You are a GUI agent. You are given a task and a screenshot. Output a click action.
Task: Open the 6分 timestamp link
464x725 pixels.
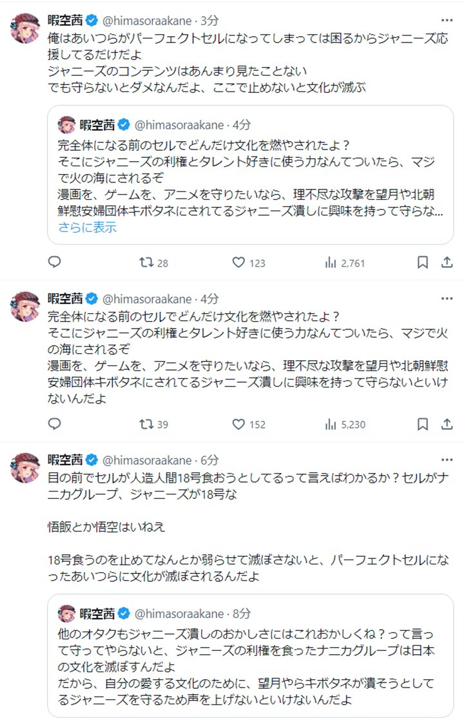209,460
